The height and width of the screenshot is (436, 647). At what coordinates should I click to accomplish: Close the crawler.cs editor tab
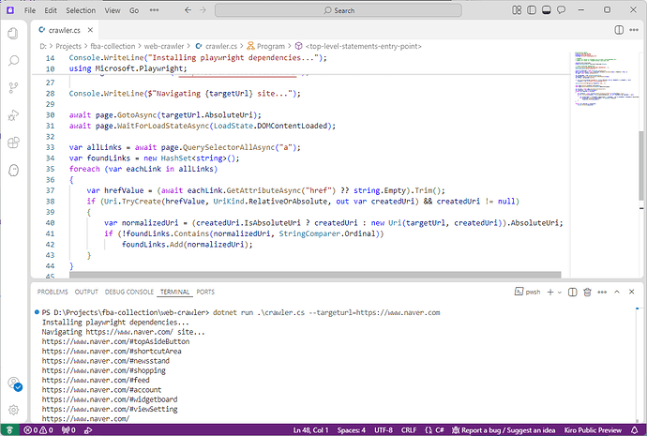(90, 30)
